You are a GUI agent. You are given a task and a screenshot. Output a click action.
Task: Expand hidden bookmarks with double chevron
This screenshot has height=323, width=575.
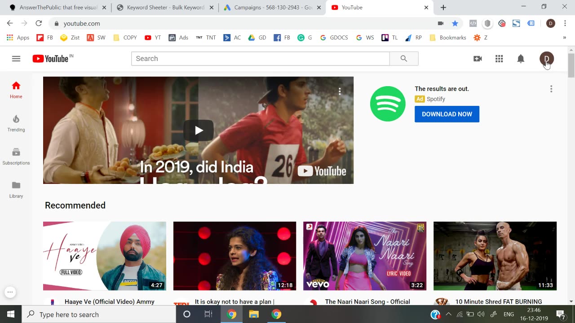tap(564, 38)
